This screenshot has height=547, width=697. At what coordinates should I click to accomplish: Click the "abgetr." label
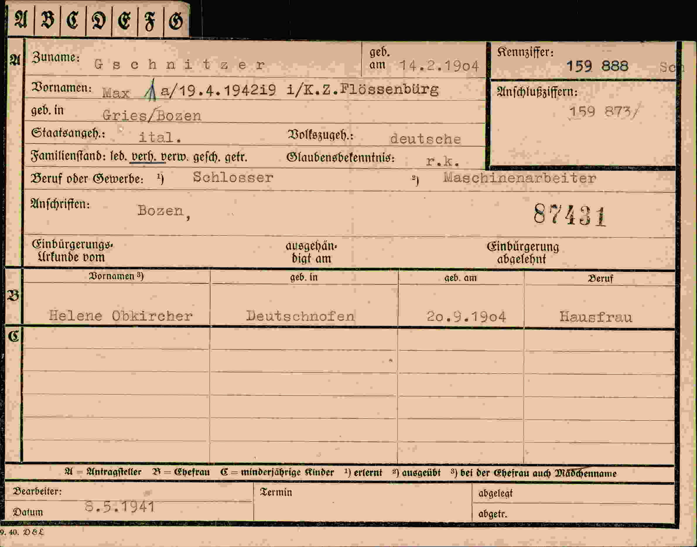(493, 514)
